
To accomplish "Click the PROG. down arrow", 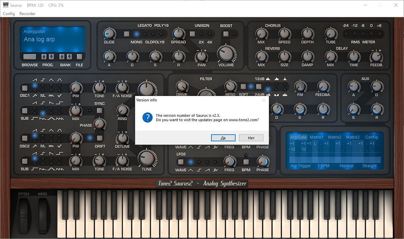I will [51, 57].
